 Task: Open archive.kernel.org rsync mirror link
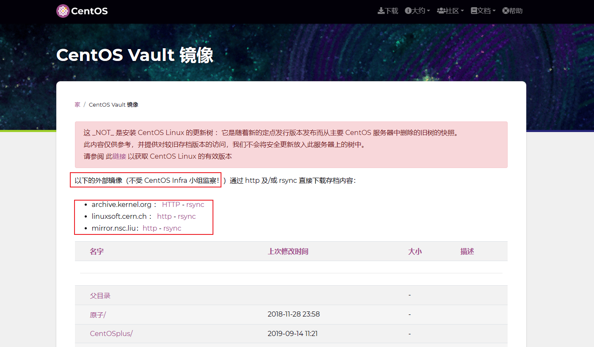195,204
